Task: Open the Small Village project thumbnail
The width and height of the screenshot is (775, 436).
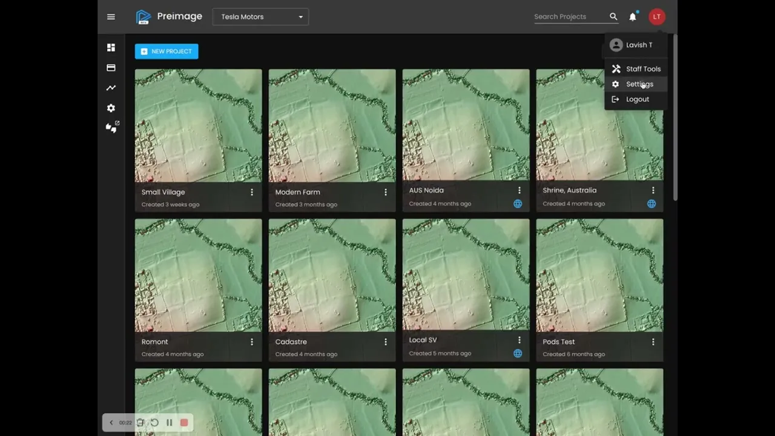Action: 199,125
